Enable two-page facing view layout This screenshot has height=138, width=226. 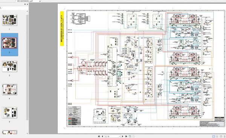[221, 136]
